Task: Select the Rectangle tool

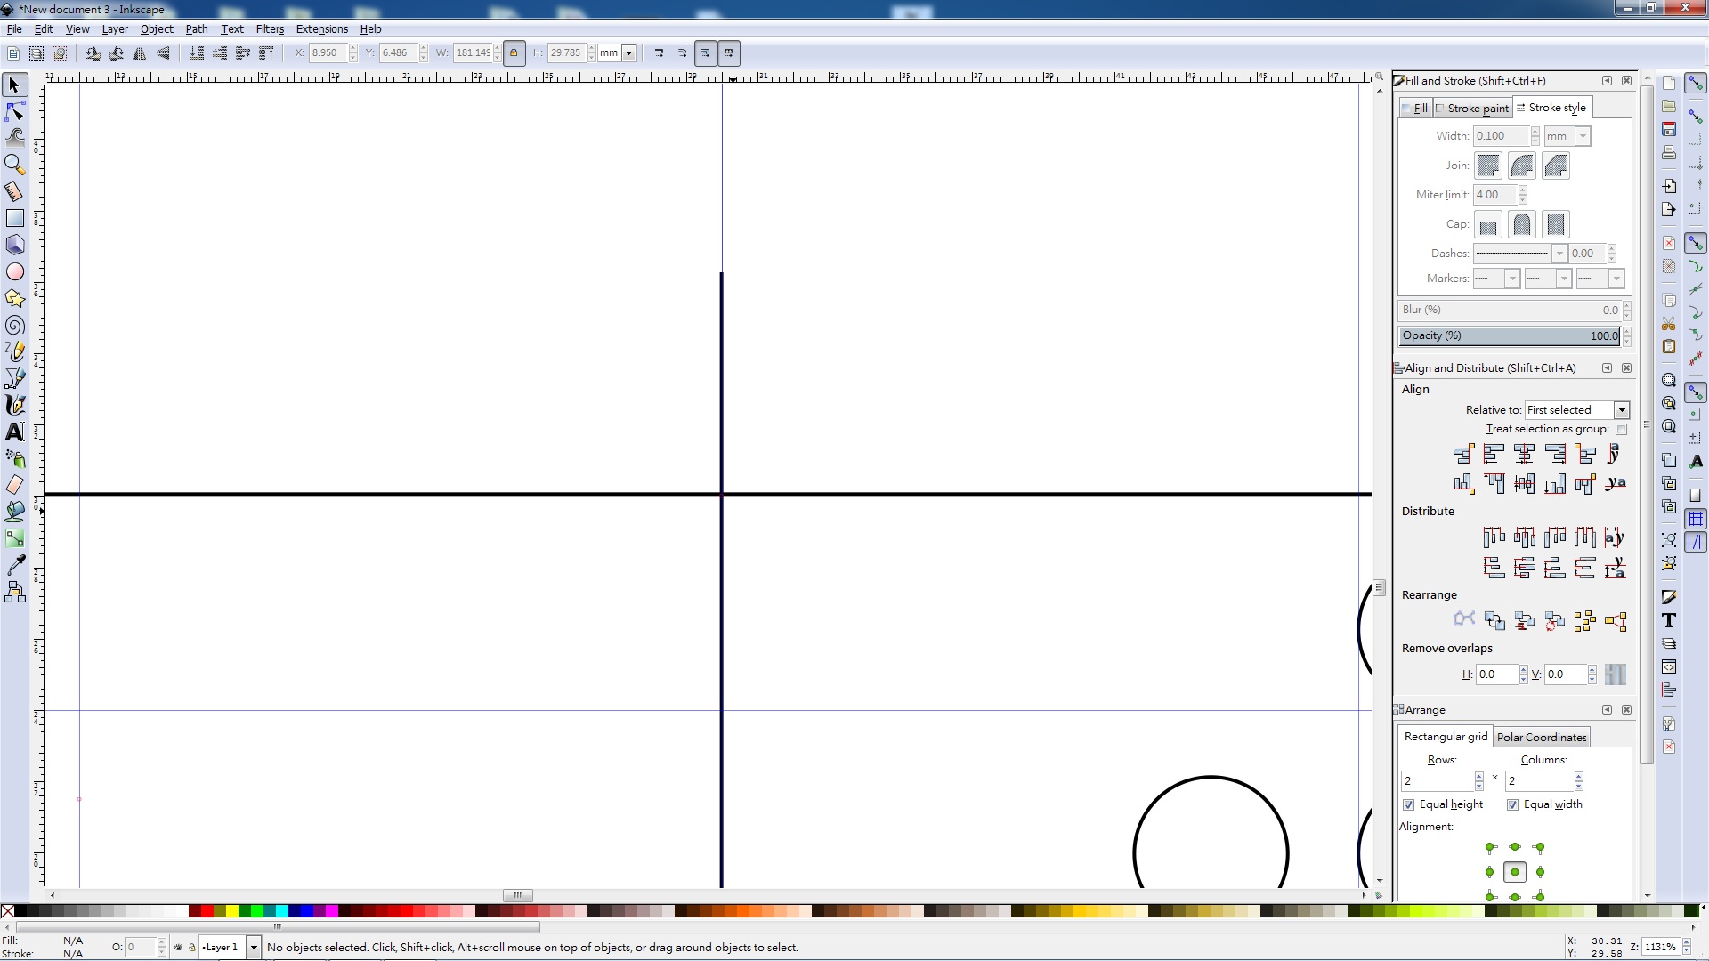Action: (15, 218)
